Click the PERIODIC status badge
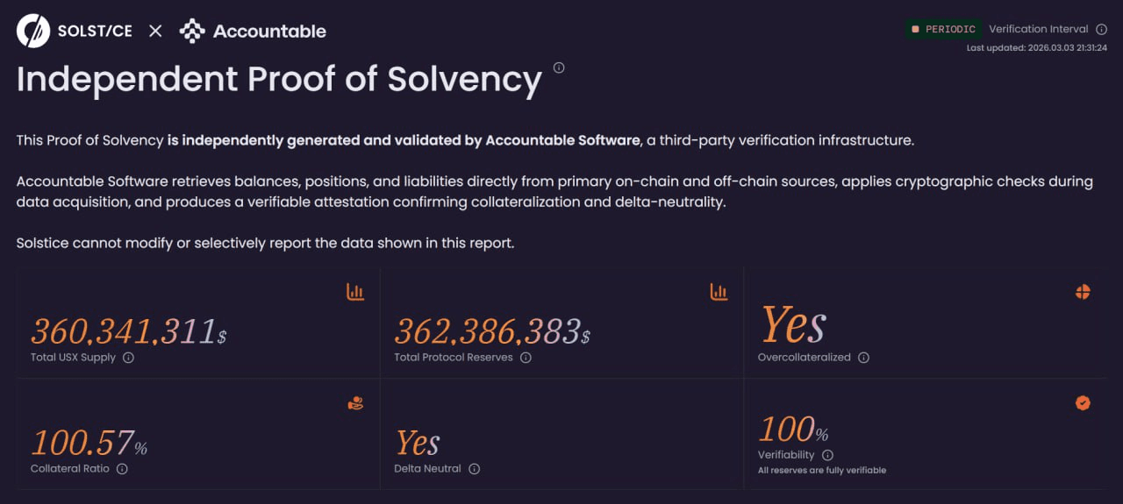 tap(944, 29)
